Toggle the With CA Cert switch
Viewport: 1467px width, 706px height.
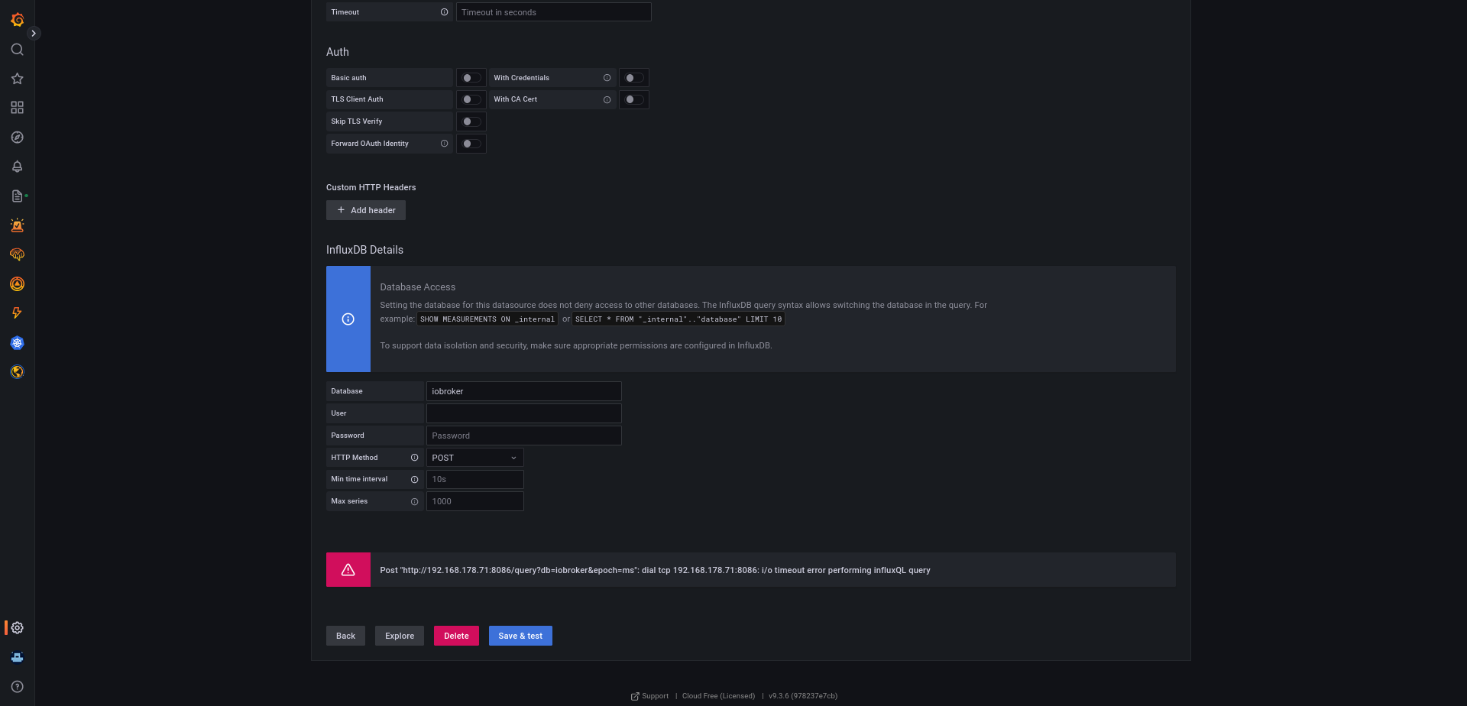[x=634, y=100]
